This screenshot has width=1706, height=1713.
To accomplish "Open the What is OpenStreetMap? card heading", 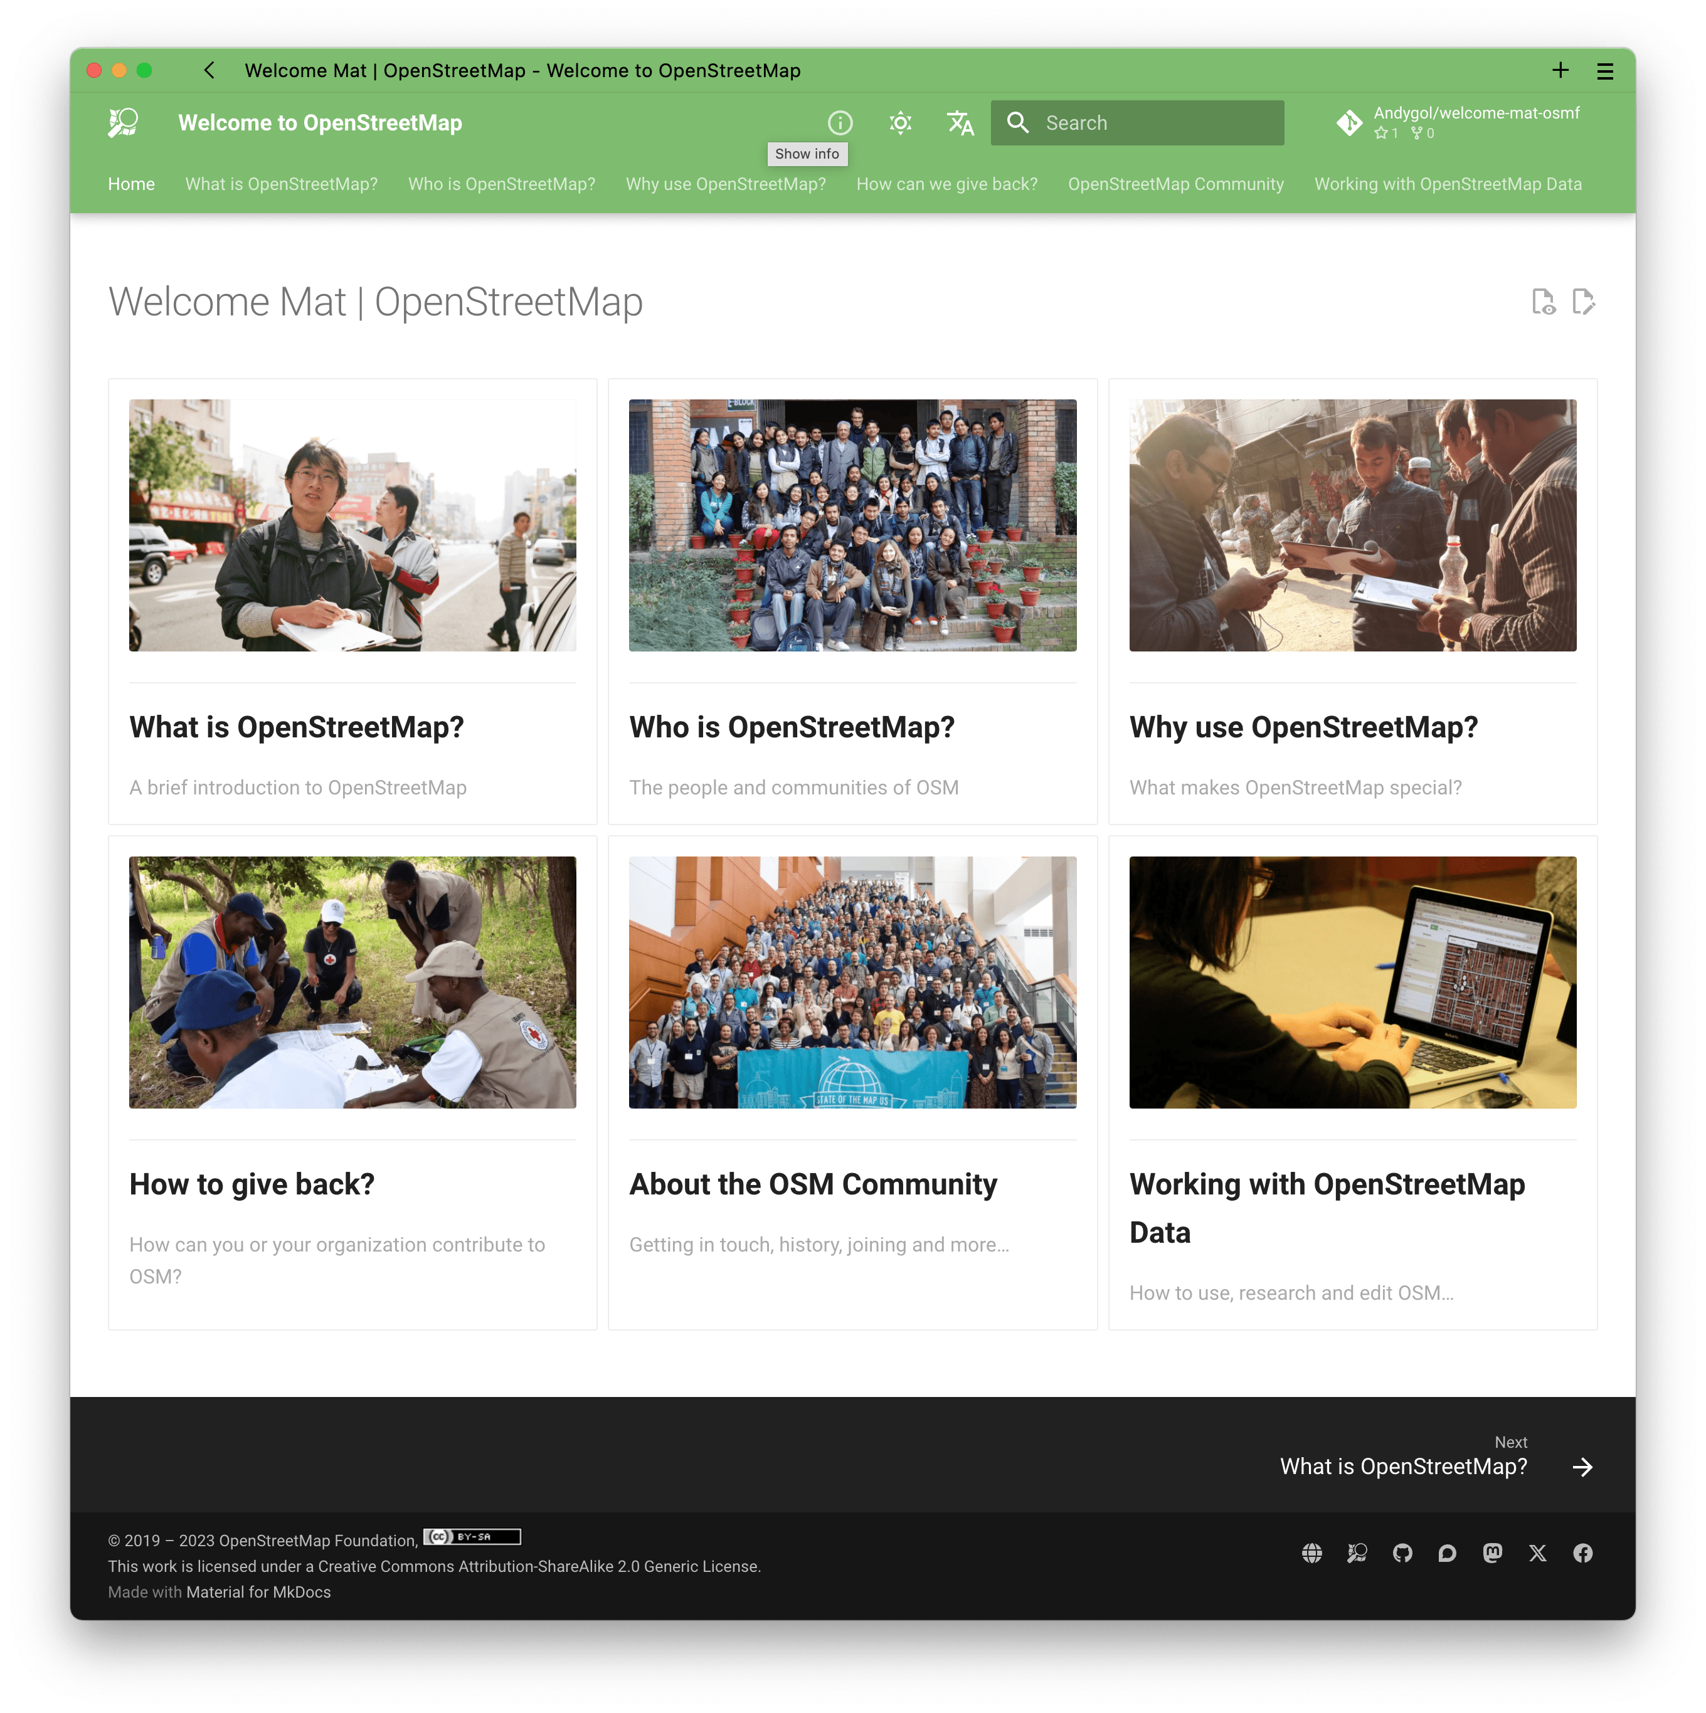I will click(296, 727).
